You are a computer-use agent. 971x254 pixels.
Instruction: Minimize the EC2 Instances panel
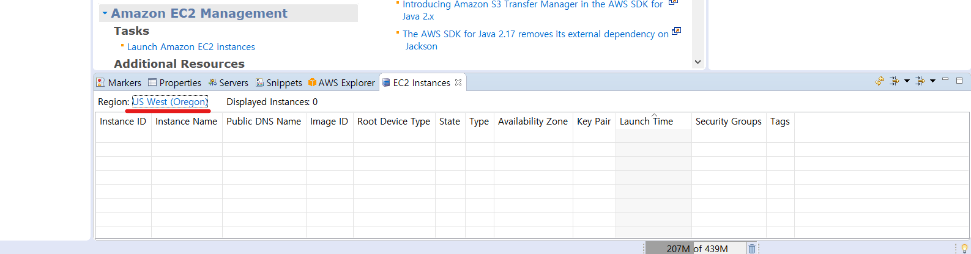tap(945, 80)
